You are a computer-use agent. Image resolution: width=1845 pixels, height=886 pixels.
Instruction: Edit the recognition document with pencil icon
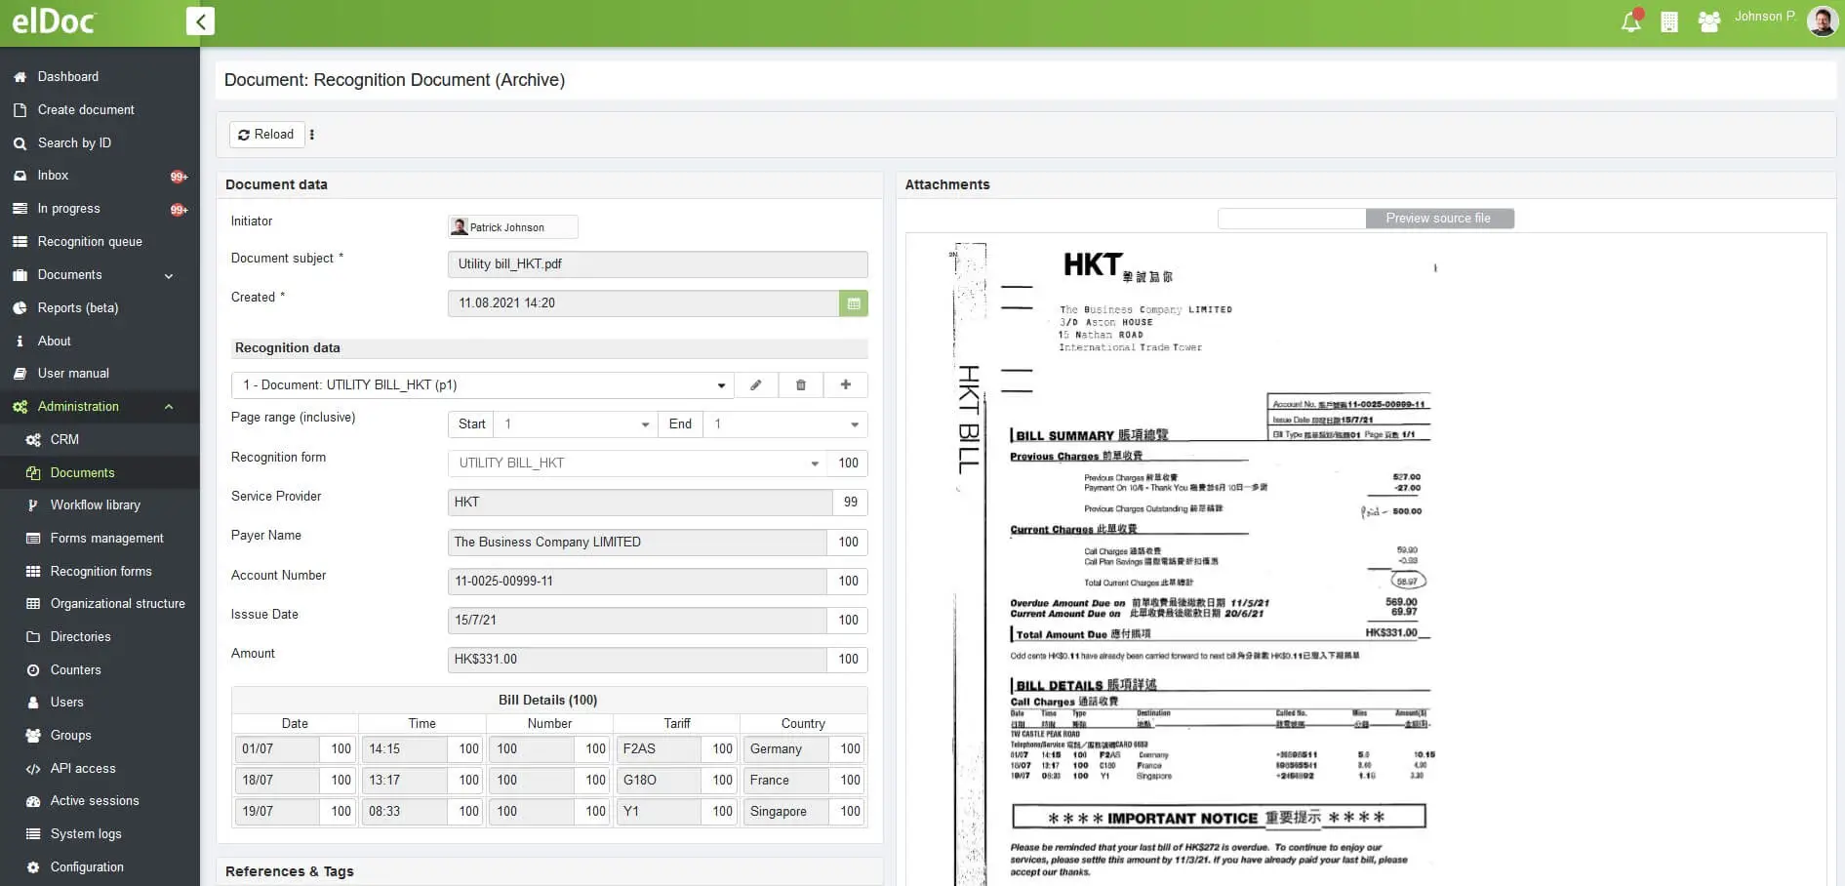pyautogui.click(x=756, y=385)
